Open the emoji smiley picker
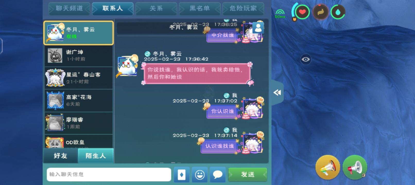The height and width of the screenshot is (185, 415). pyautogui.click(x=200, y=175)
